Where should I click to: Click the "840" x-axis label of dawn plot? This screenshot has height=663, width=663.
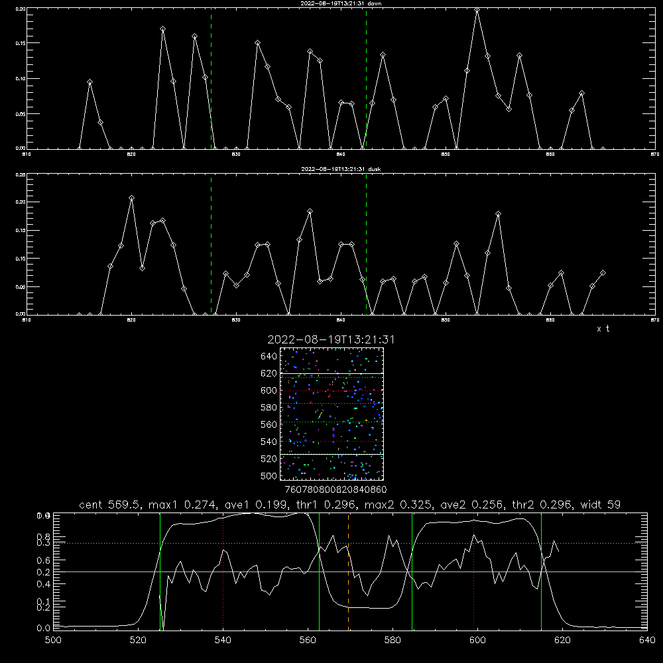coord(341,154)
